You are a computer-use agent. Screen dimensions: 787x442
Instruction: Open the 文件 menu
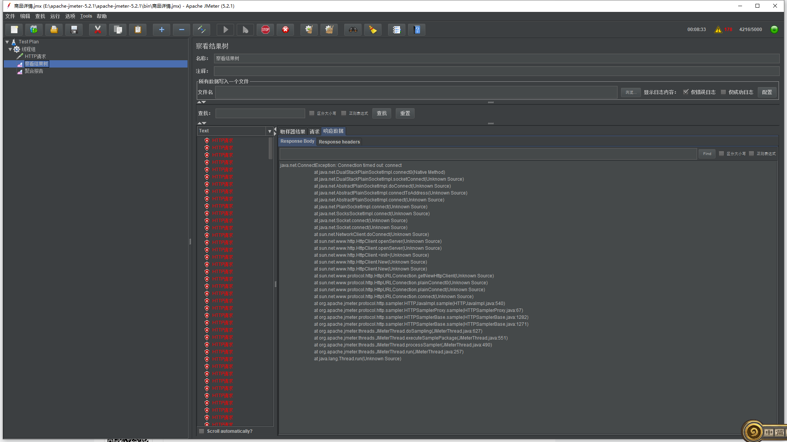click(x=10, y=16)
